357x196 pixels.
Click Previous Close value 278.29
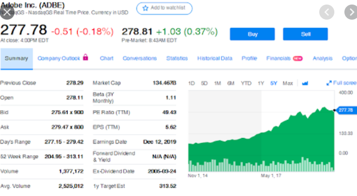(75, 83)
